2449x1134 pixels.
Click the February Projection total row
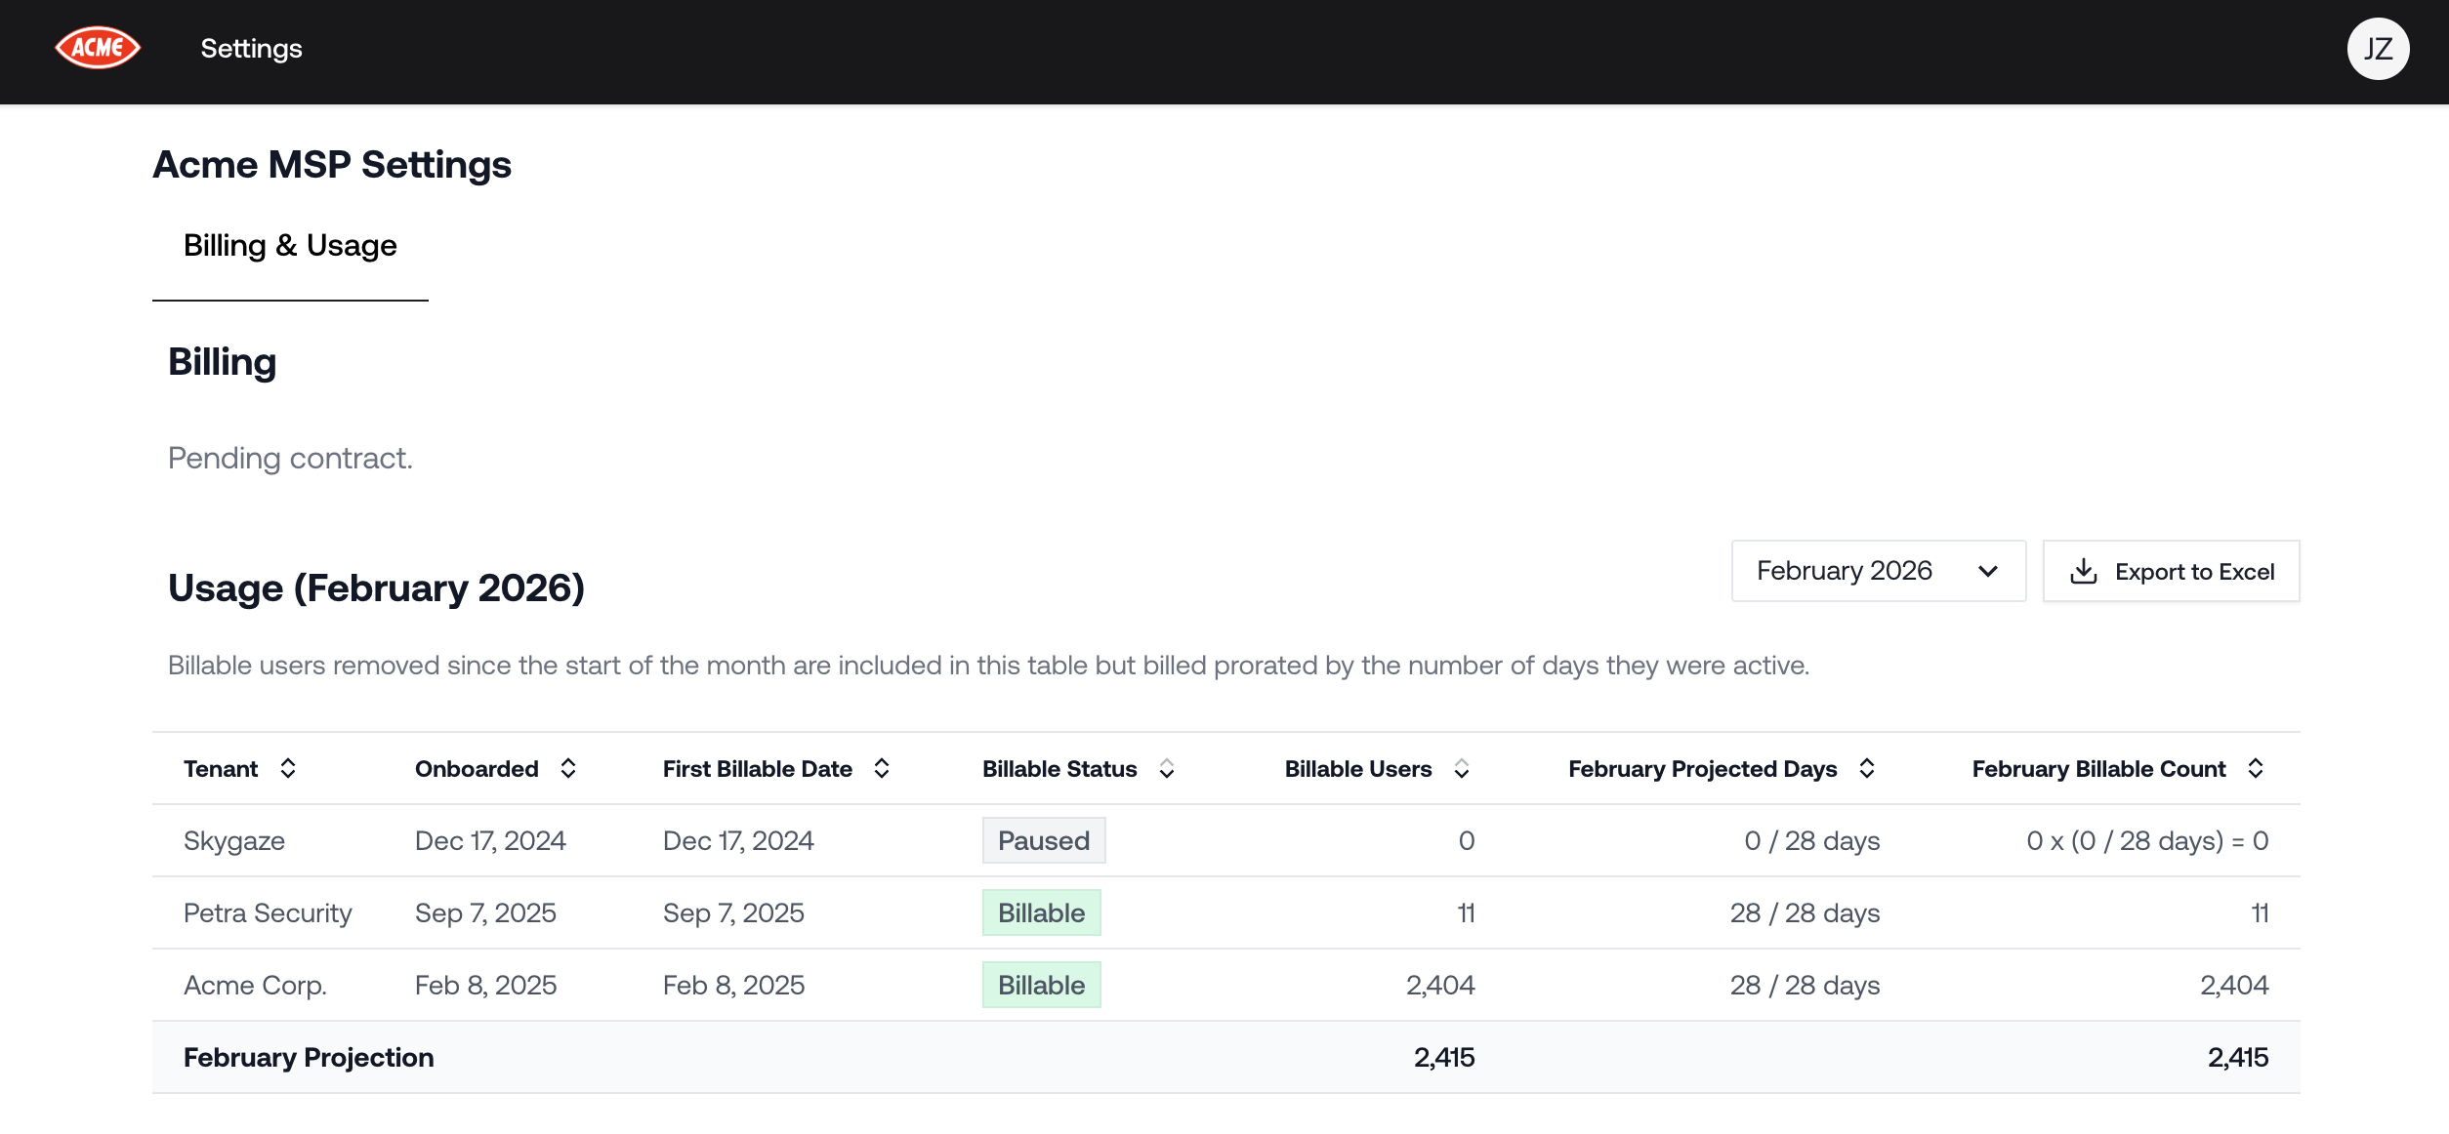309,1057
